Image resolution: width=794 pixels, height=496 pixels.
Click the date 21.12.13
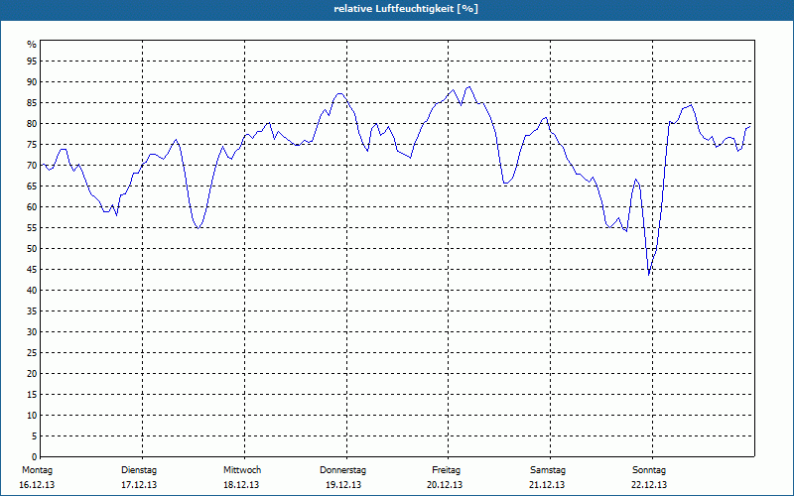(547, 485)
